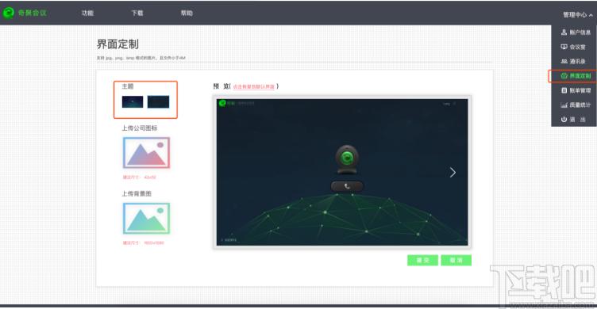Image resolution: width=597 pixels, height=309 pixels.
Task: Click the webcam icon in preview
Action: [x=346, y=159]
